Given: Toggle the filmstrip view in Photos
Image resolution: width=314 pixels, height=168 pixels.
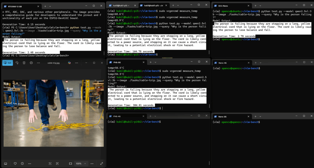Looking at the screenshot, I should (6, 163).
